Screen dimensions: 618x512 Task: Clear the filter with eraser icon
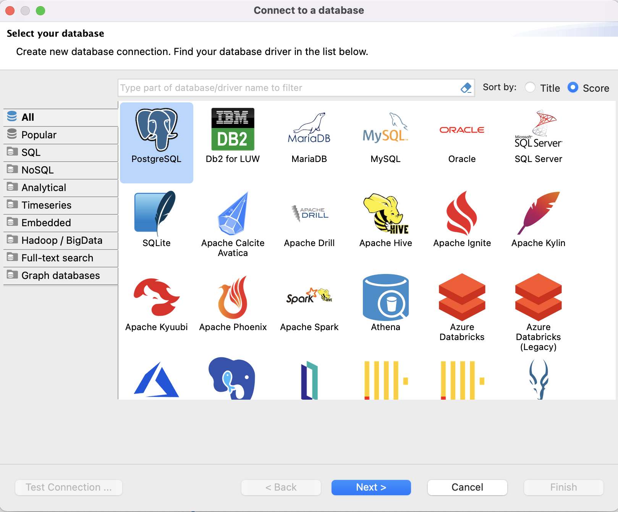[466, 88]
